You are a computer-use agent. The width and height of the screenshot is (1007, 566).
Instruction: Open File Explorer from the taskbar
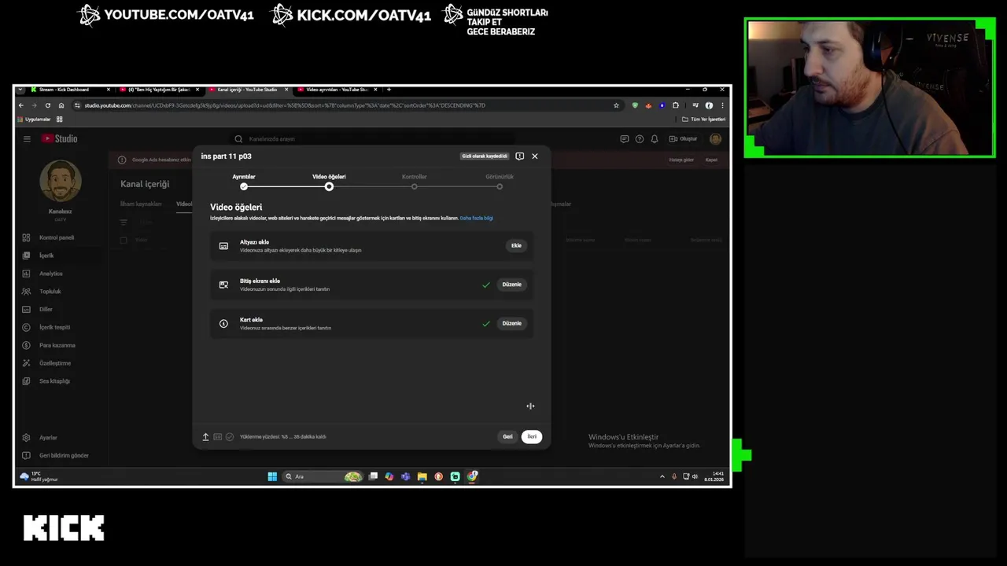point(422,476)
